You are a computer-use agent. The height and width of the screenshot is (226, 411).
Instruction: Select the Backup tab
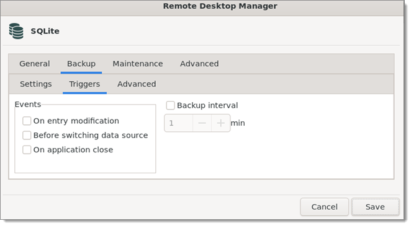tap(81, 64)
